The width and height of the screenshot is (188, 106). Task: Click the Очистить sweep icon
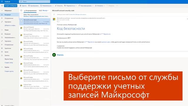(x=56, y=6)
